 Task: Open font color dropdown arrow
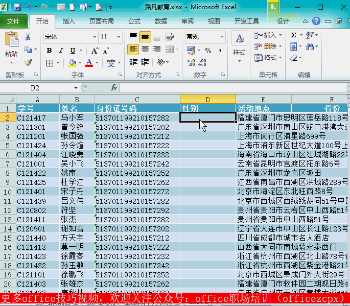click(x=97, y=63)
